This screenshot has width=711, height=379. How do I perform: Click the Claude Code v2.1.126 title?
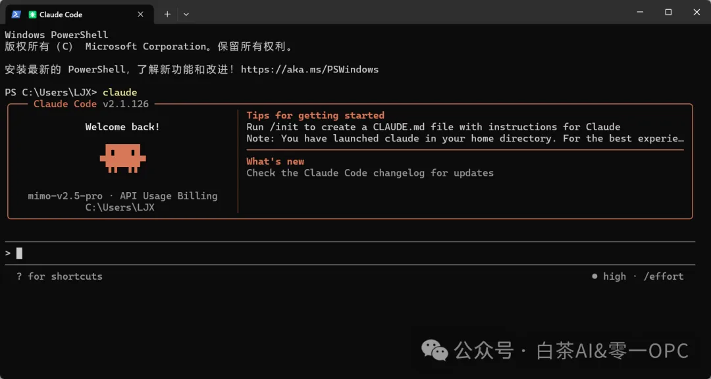[91, 104]
